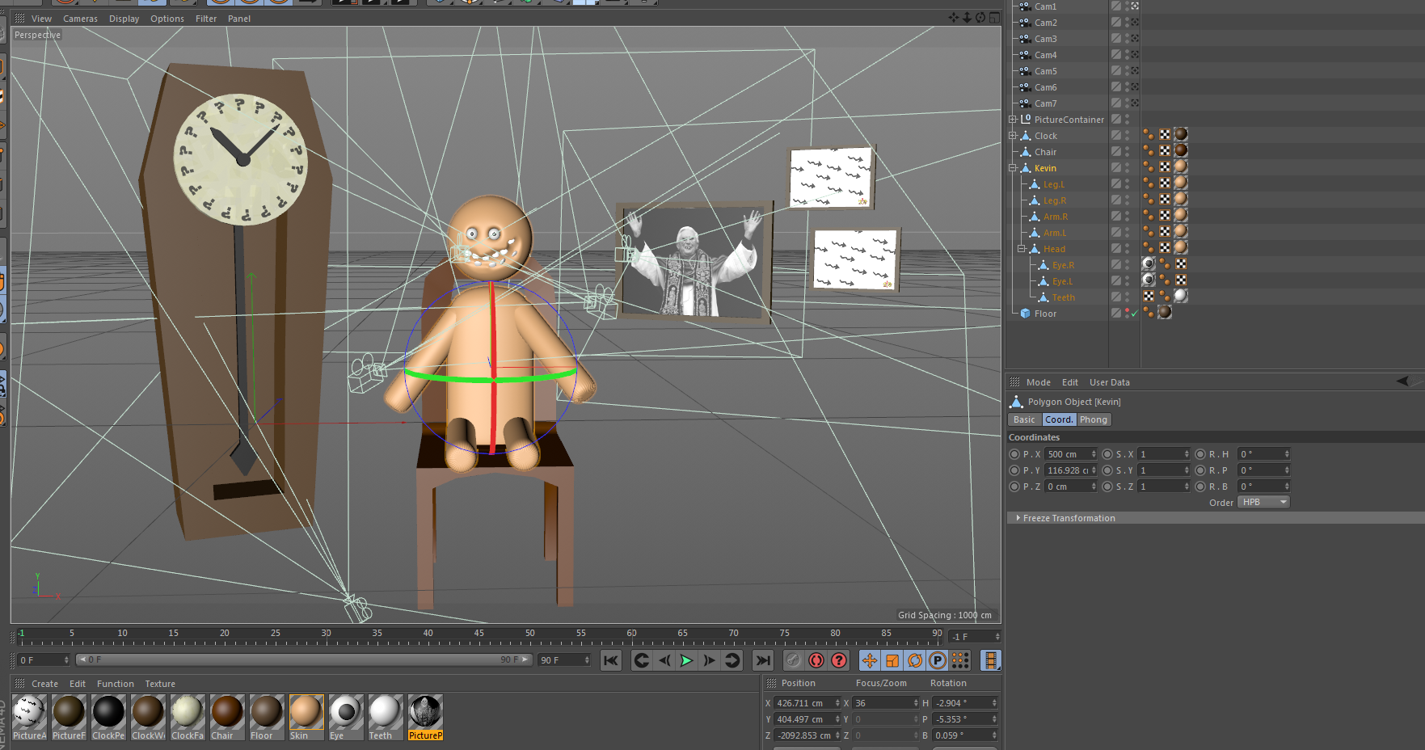Toggle Autokeying red circular icon

tap(816, 660)
